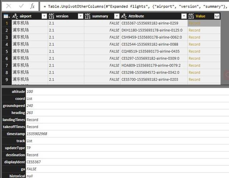The image size is (229, 178).
Task: Change the version column data type icon
Action: click(52, 16)
